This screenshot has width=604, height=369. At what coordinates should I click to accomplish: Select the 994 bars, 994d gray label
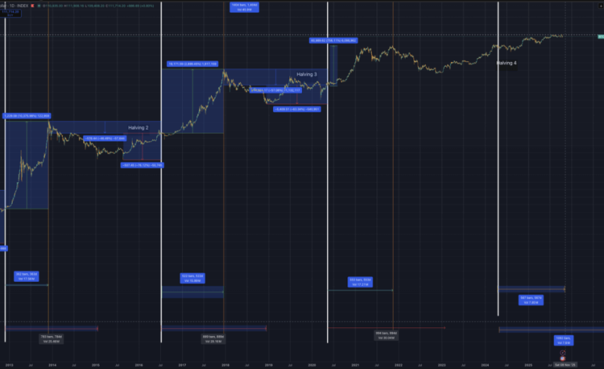click(x=384, y=334)
